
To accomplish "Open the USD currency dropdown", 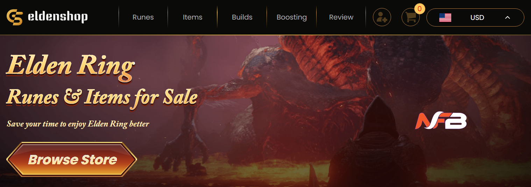I will click(x=475, y=17).
